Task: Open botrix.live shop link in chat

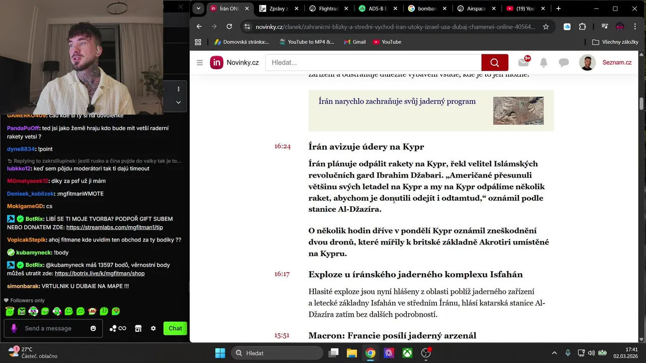Action: click(100, 273)
